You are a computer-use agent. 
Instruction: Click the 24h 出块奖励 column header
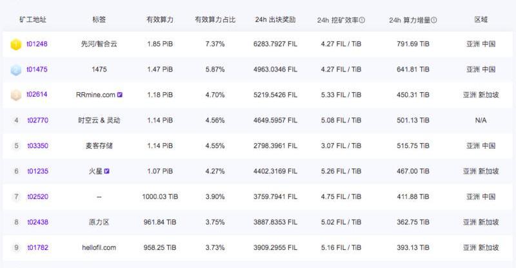[275, 20]
